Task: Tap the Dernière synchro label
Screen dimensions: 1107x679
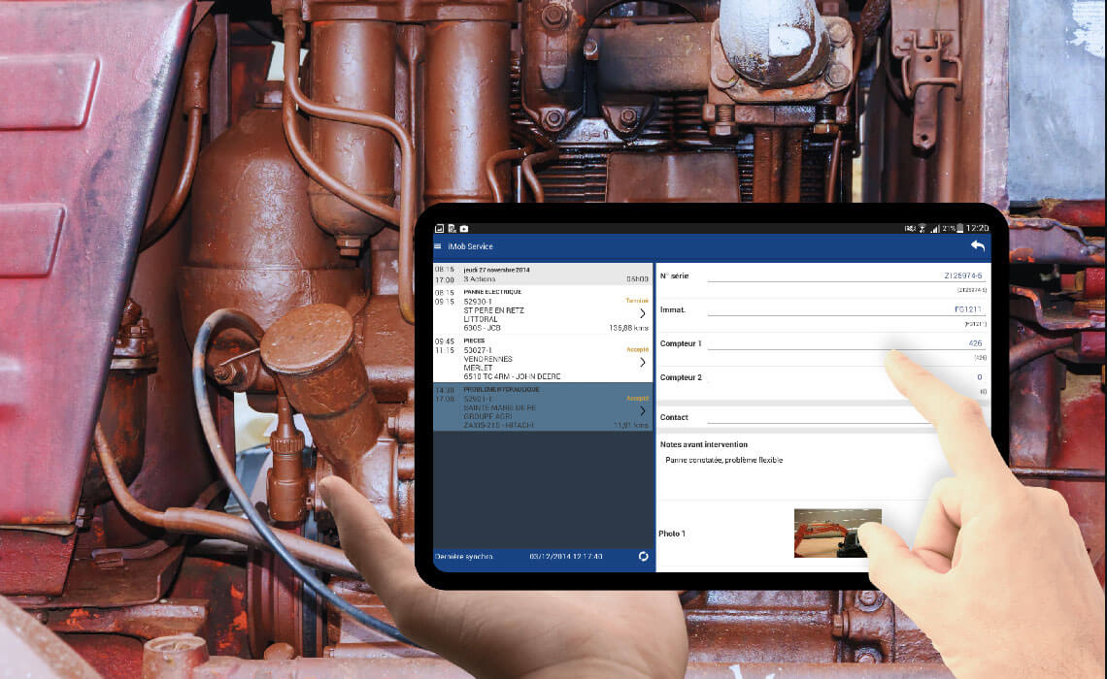Action: click(464, 557)
